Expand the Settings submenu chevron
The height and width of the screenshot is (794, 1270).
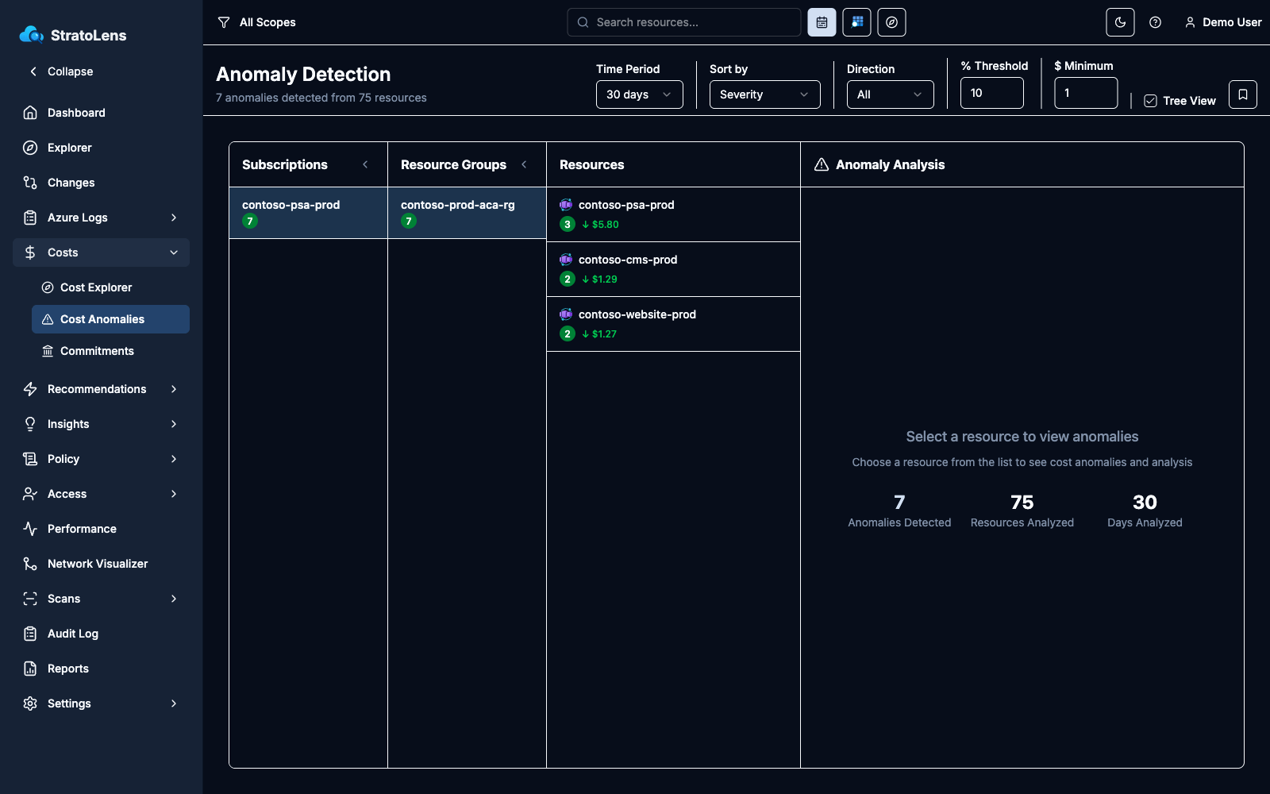pyautogui.click(x=174, y=703)
